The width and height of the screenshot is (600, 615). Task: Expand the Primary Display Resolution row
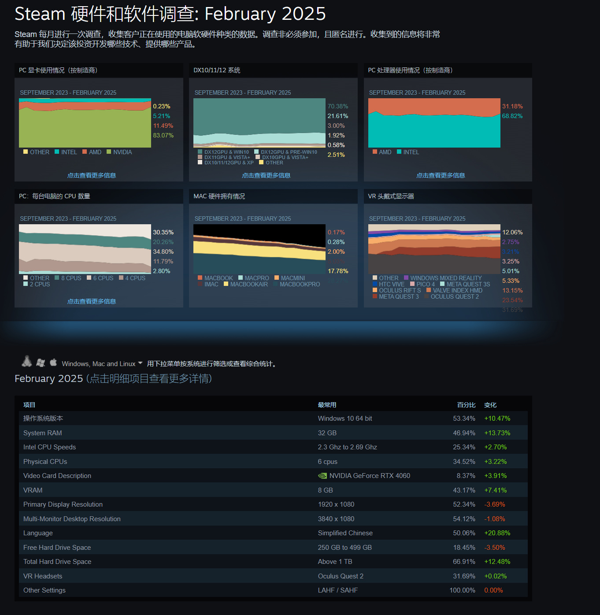point(273,504)
